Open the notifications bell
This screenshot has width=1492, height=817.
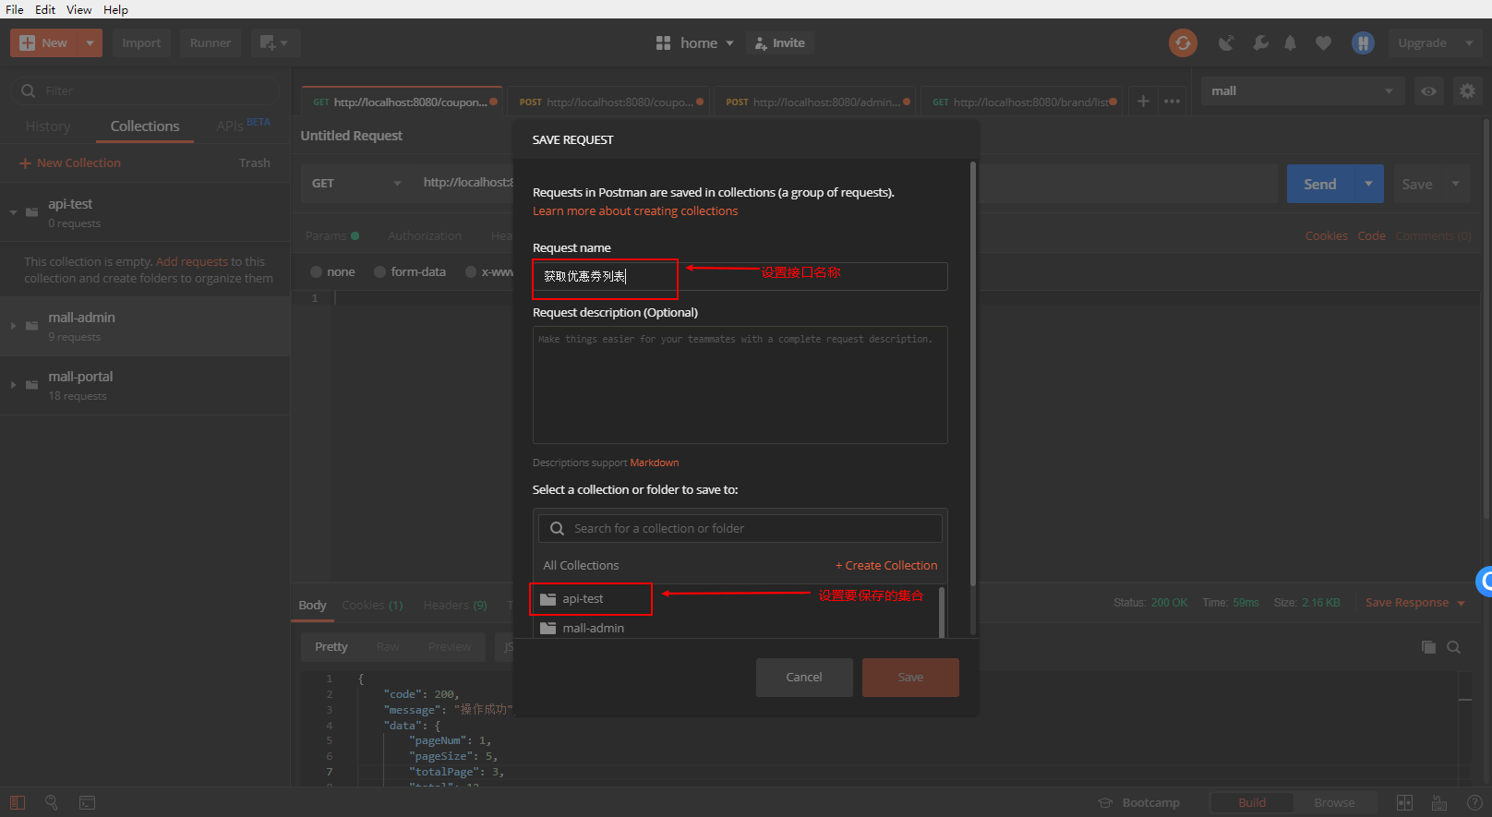coord(1291,42)
